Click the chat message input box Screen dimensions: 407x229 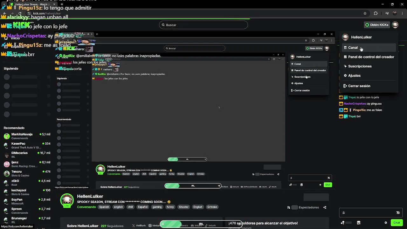371,213
